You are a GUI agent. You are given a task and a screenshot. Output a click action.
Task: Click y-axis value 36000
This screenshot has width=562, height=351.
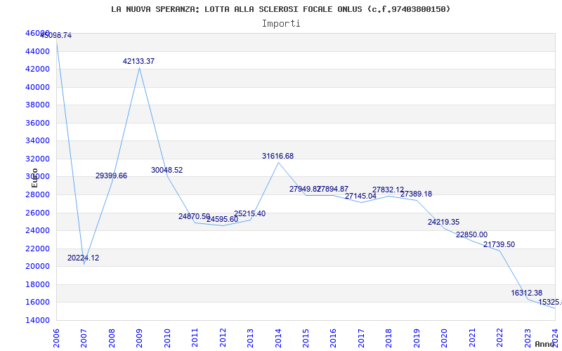[x=37, y=124]
